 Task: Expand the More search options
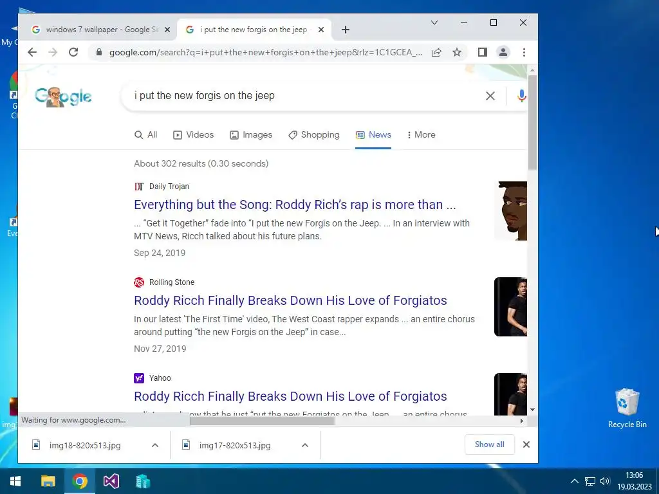click(x=421, y=135)
